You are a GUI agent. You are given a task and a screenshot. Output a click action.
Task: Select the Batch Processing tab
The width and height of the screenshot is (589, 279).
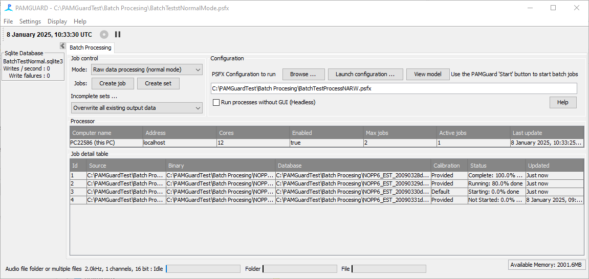coord(91,48)
